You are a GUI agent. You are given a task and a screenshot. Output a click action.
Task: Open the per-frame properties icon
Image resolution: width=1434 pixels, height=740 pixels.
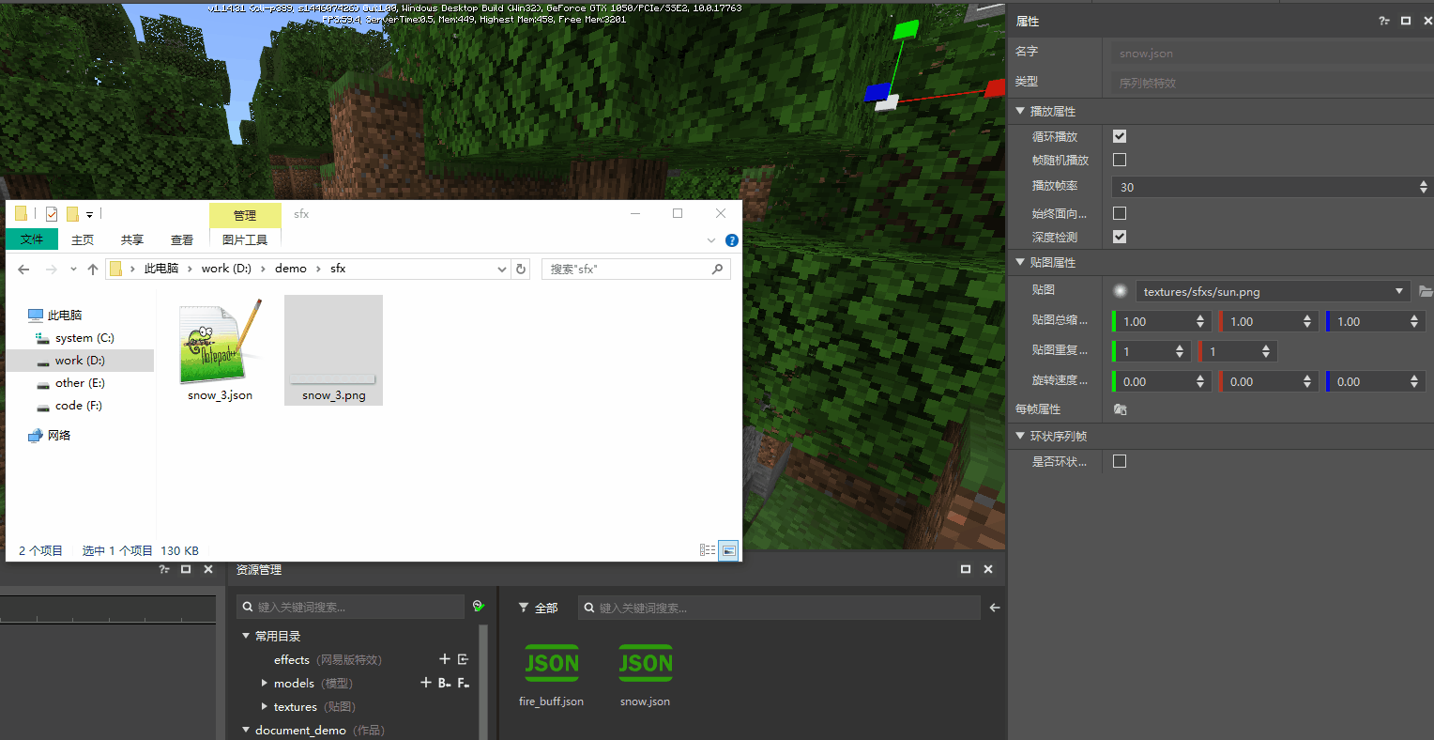pos(1120,409)
